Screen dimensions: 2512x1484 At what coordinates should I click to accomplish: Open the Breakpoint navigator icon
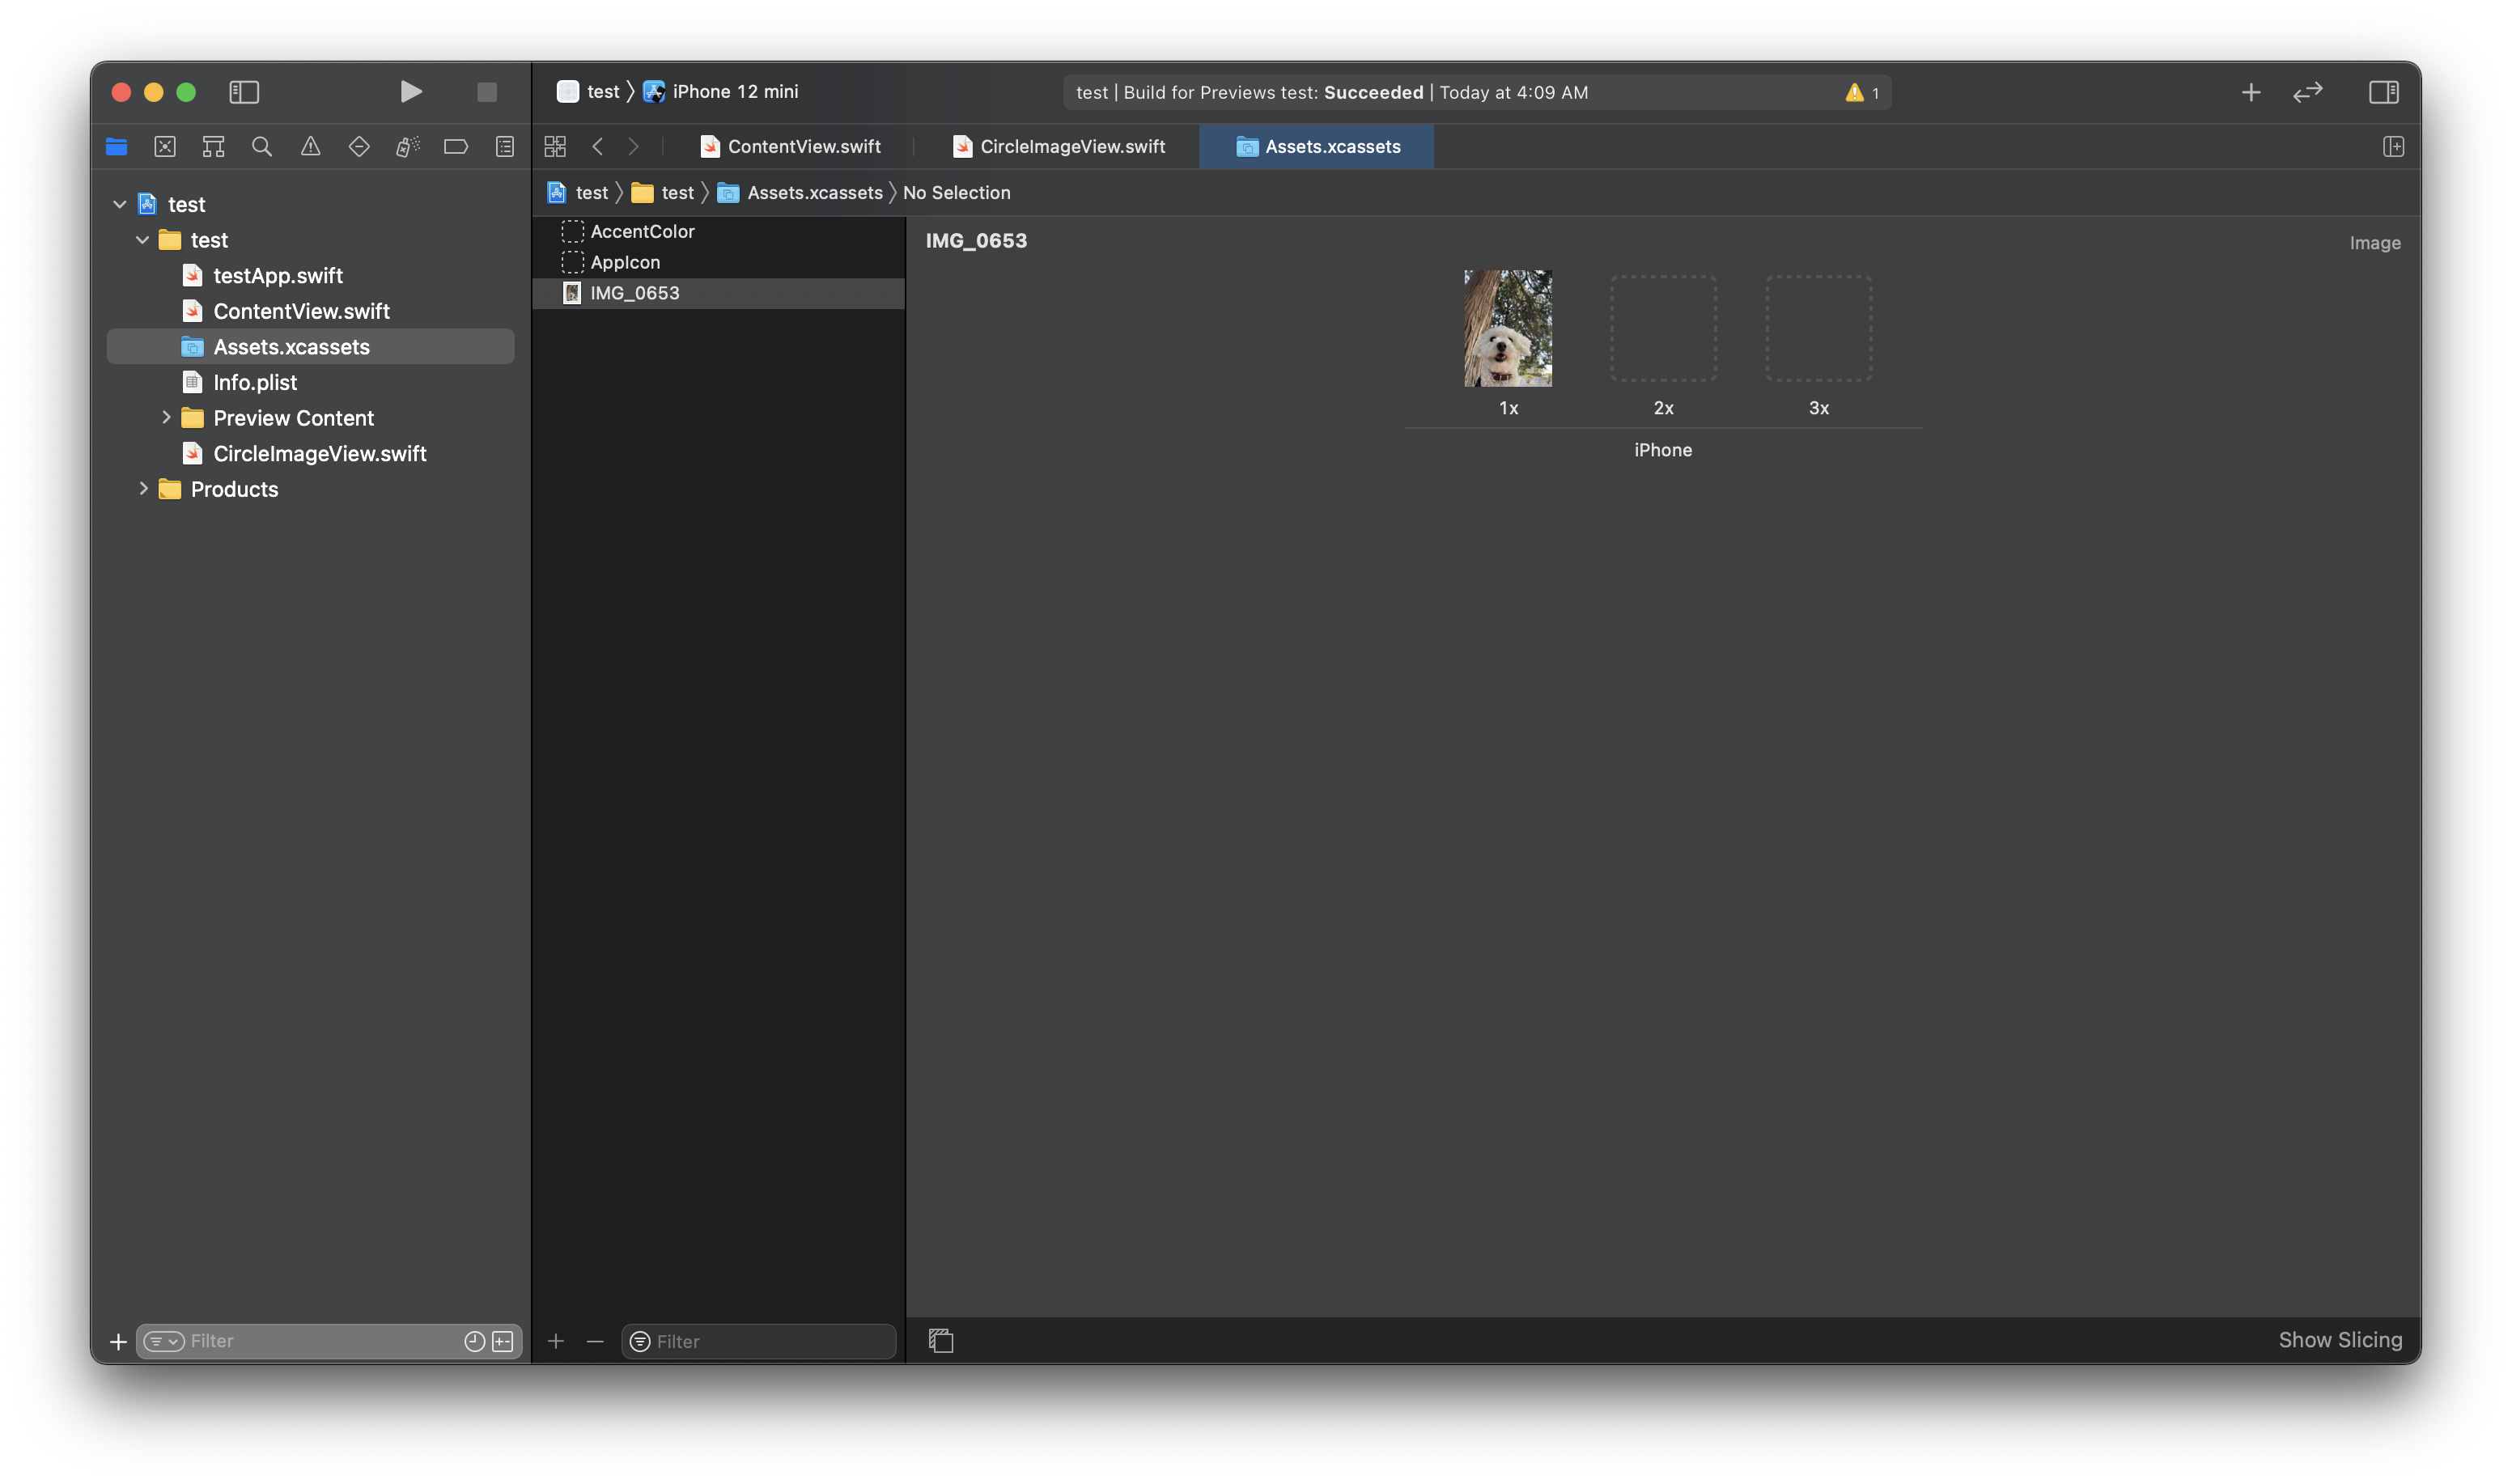click(x=456, y=147)
